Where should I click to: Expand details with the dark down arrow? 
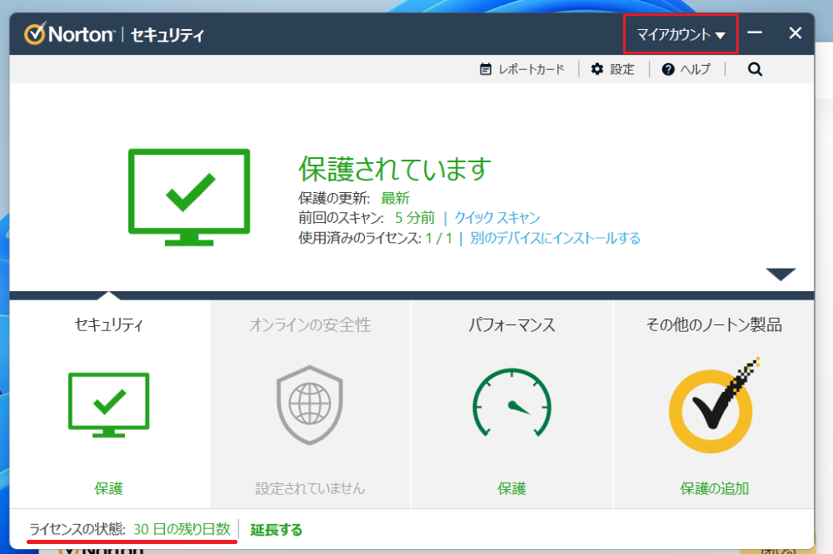click(781, 274)
